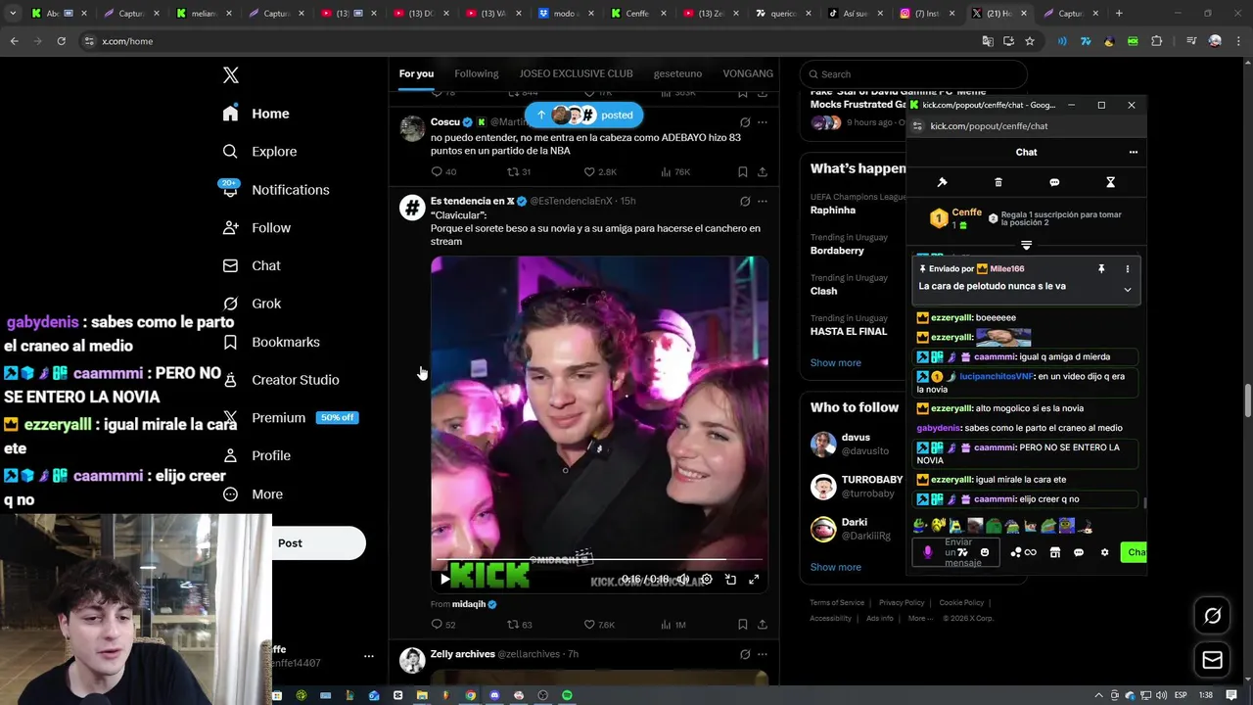Open account menu dots next to Cenffe

(368, 656)
